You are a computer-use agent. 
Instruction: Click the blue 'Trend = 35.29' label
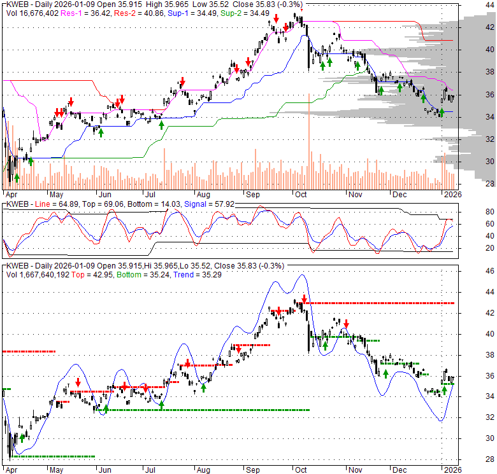click(198, 275)
